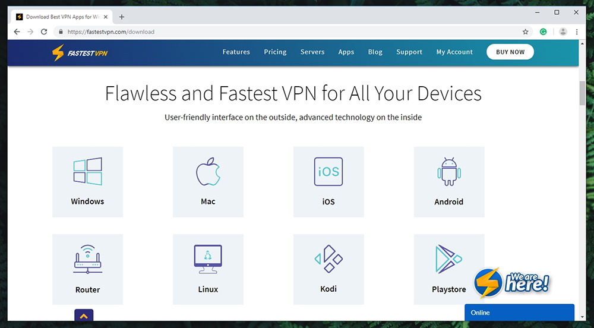The image size is (594, 328).
Task: Open the Router setup icon
Action: (87, 259)
